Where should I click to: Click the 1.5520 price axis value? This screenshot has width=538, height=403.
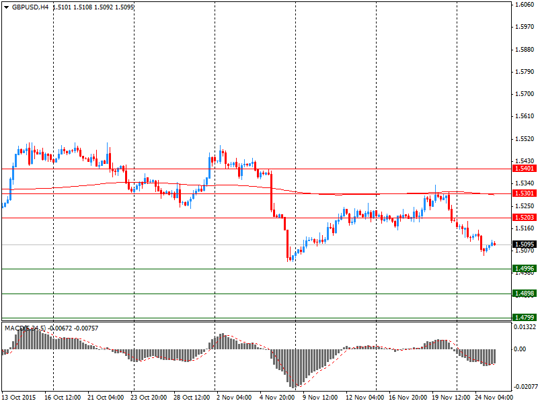pos(525,139)
